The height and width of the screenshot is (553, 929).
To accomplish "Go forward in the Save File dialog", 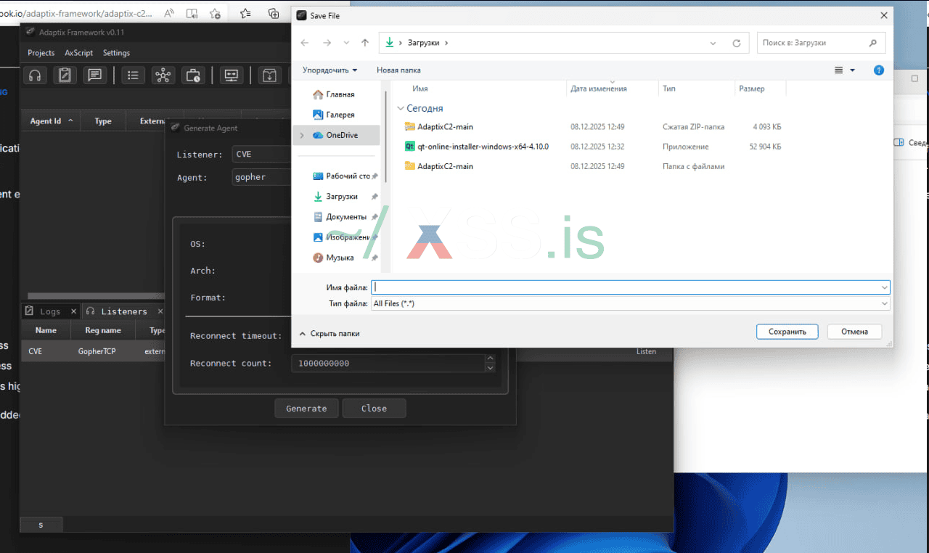I will point(327,43).
